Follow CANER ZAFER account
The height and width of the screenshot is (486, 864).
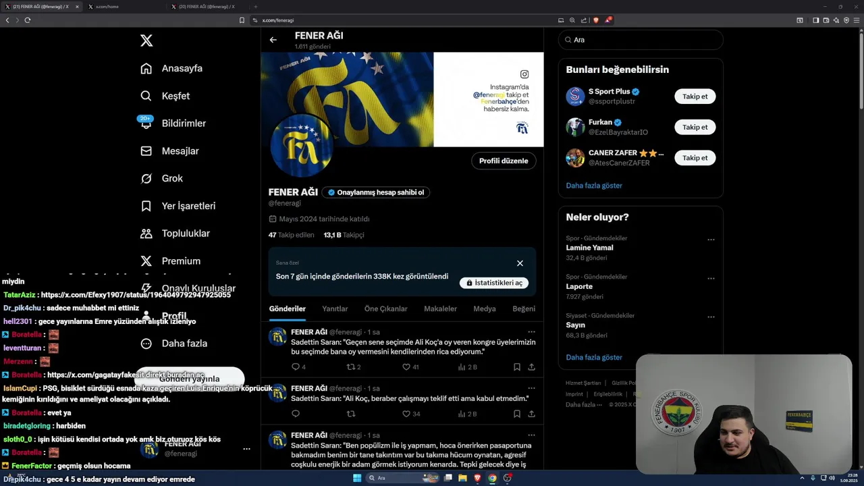(x=695, y=158)
